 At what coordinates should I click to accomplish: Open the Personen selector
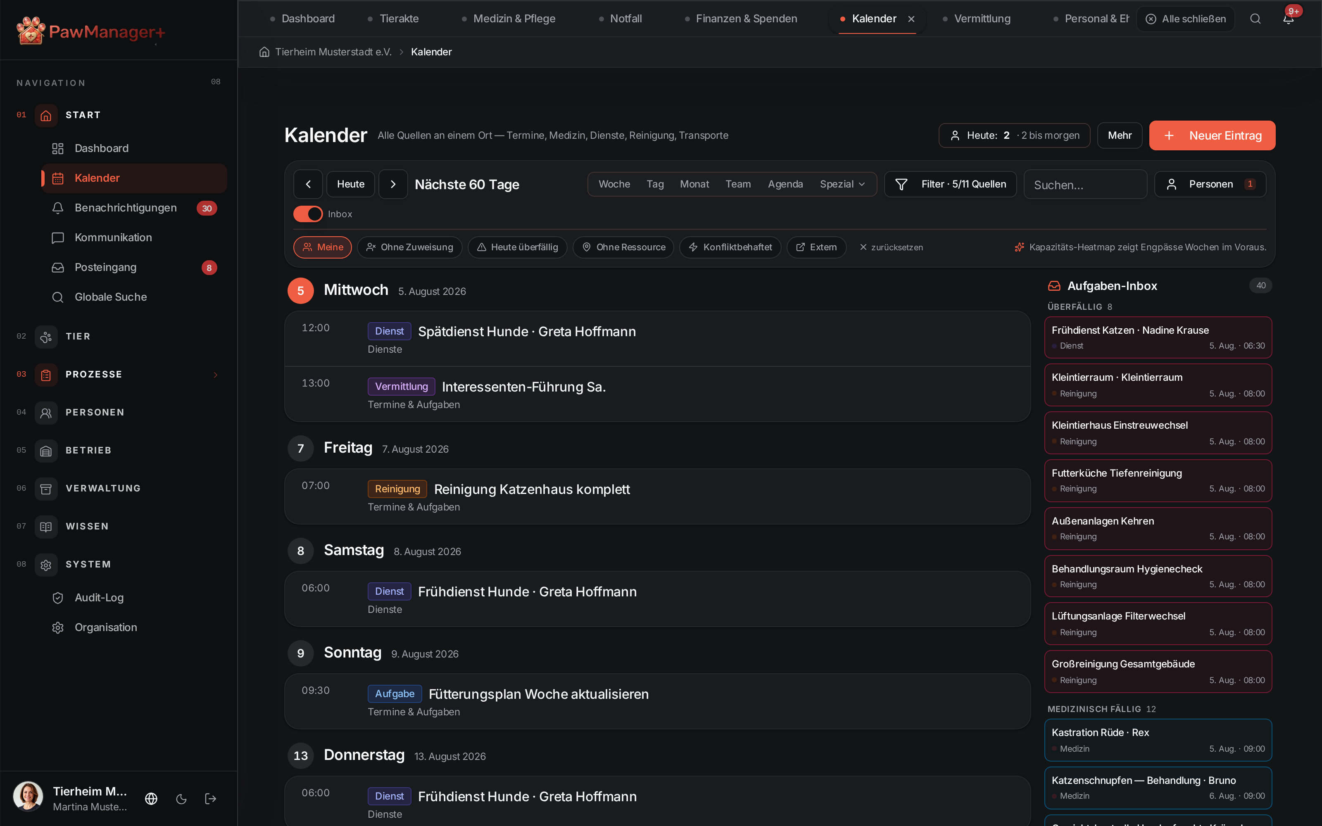click(x=1210, y=184)
